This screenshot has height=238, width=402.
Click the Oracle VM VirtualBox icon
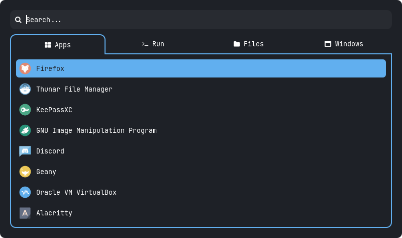click(25, 192)
